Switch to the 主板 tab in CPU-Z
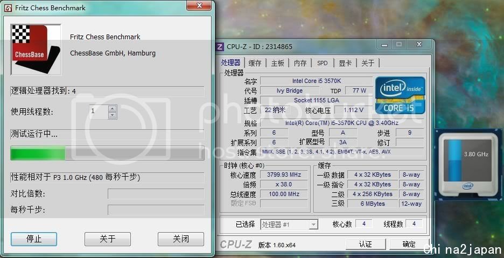 click(x=277, y=63)
